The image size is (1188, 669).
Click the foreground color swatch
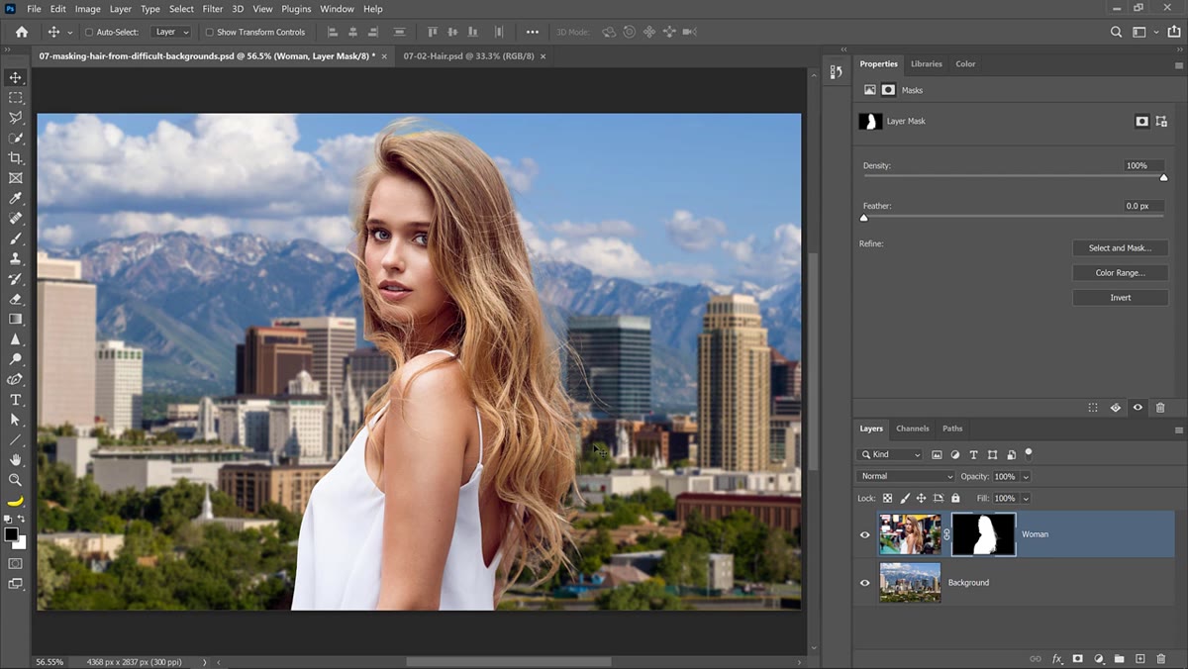click(x=11, y=534)
